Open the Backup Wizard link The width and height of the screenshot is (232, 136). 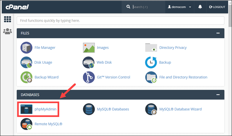(x=46, y=77)
